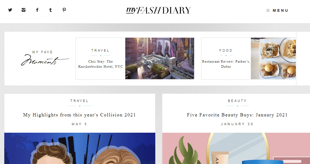The width and height of the screenshot is (310, 164).
Task: Open Chic Stay: The Knickerbocker Hotel article
Action: [x=100, y=64]
